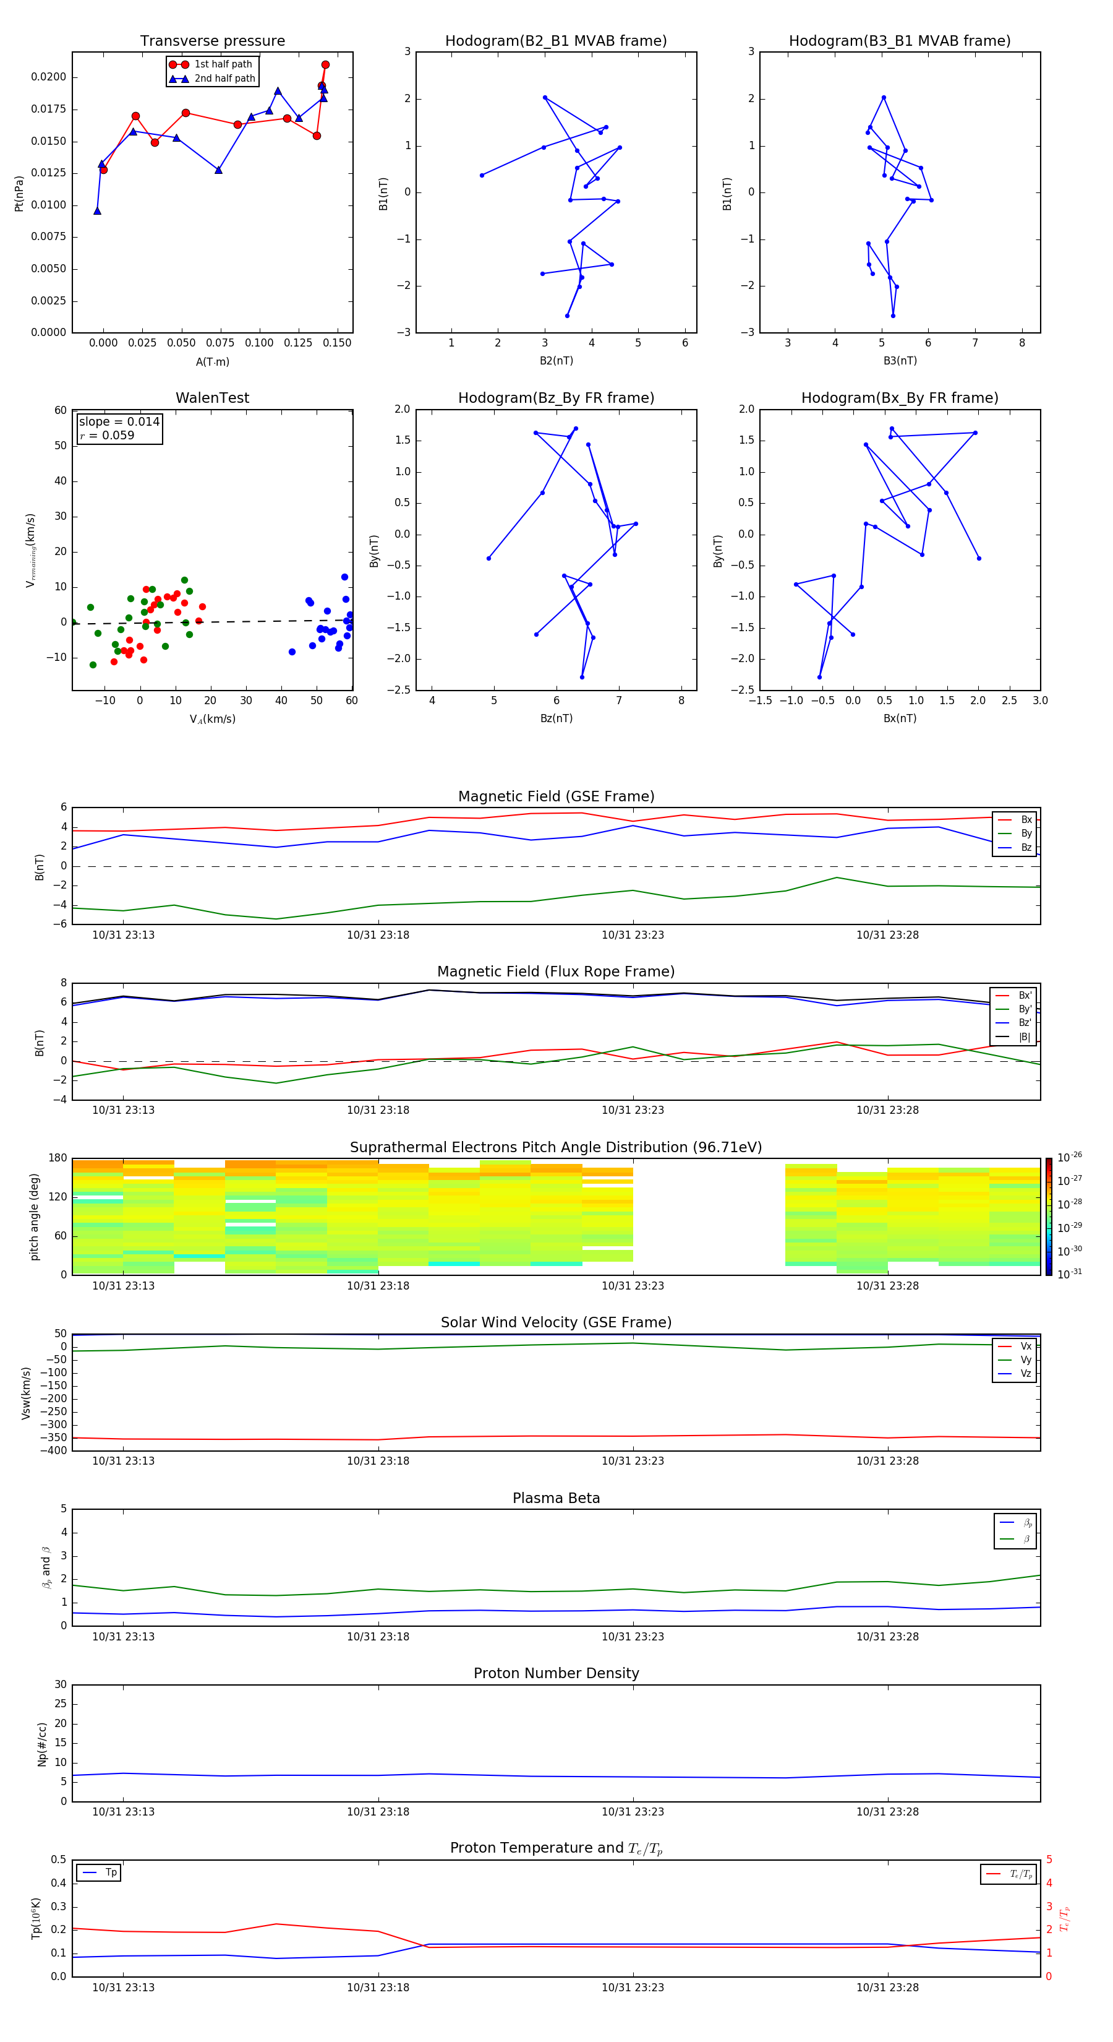1113x2042 pixels.
Task: Select the red "Te/Tp" legend entry
Action: point(1009,1874)
